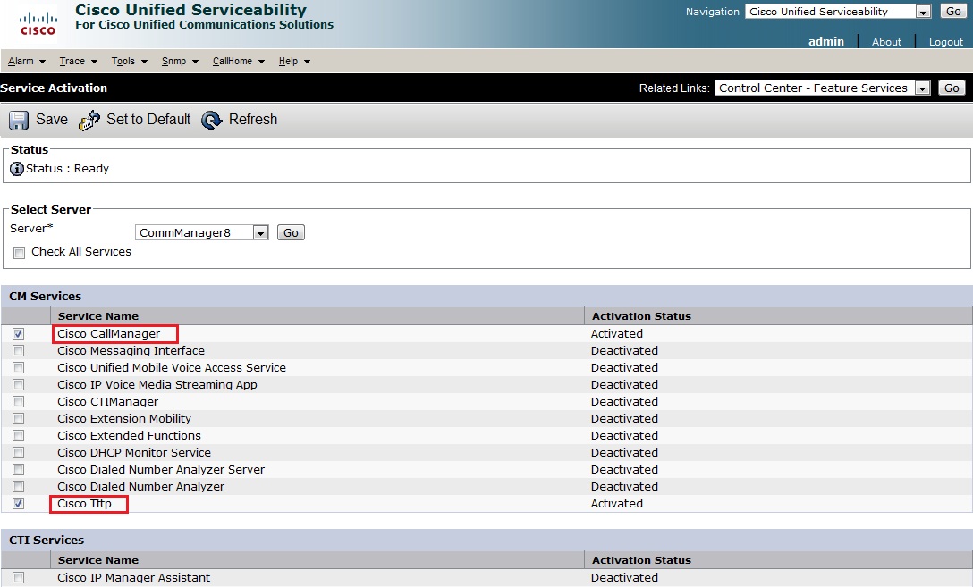
Task: Click the Set to Default label
Action: tap(148, 119)
